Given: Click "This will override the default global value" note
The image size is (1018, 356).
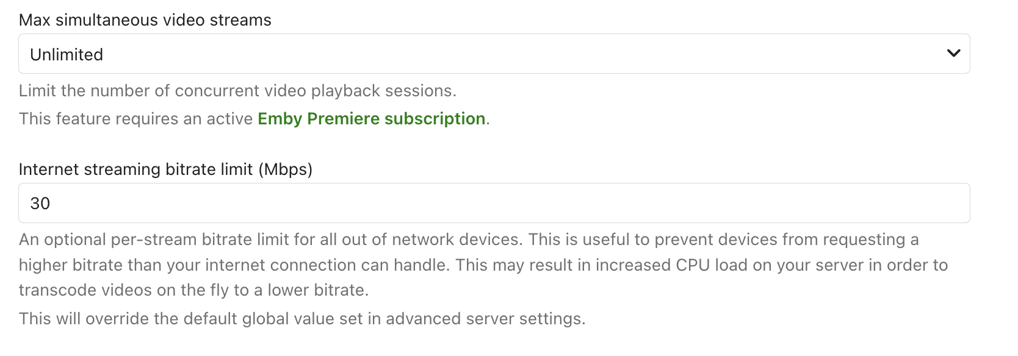Looking at the screenshot, I should coord(201,319).
